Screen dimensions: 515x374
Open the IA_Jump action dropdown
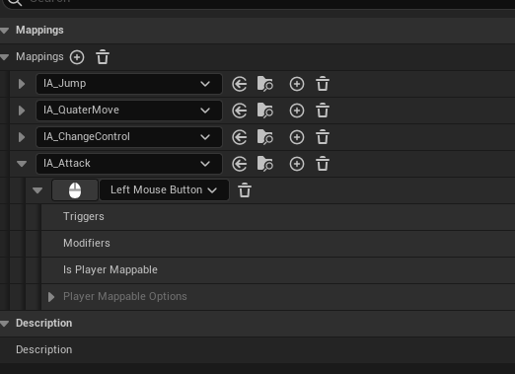coord(129,84)
